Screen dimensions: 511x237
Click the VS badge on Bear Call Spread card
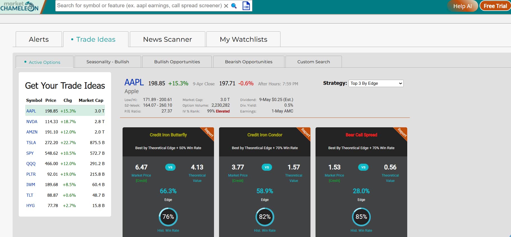tap(363, 167)
